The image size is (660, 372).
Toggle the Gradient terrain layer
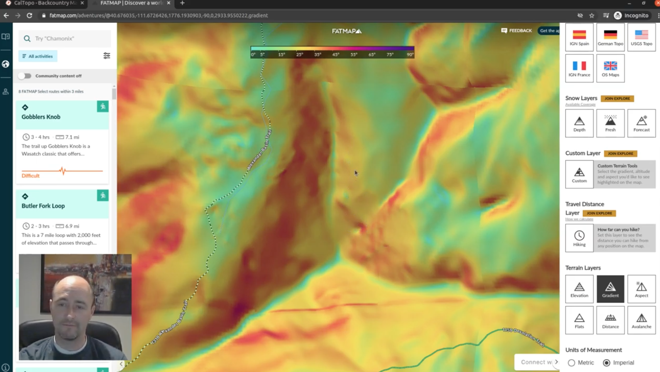coord(610,289)
